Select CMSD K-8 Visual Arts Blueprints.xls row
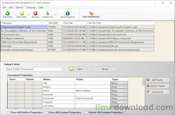This screenshot has height=115, width=175. [x=77, y=42]
